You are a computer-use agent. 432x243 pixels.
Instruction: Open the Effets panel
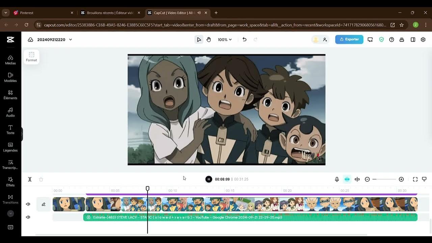[x=10, y=182]
